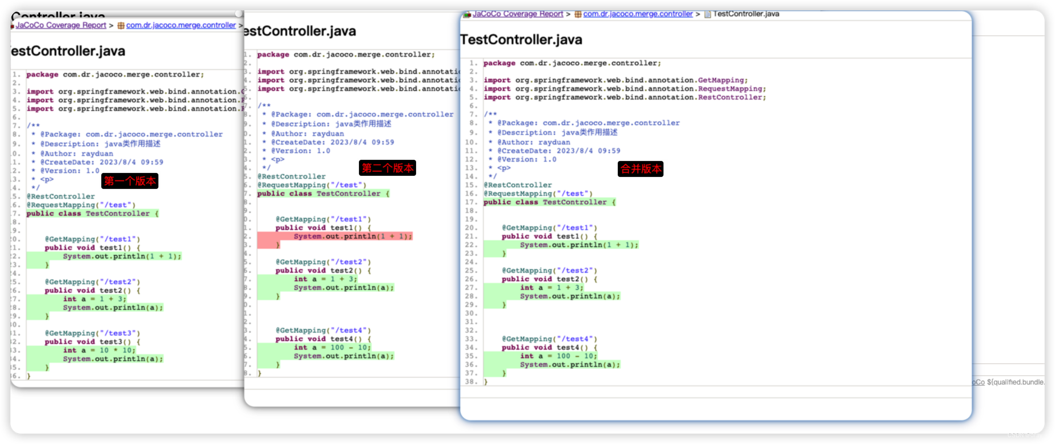
Task: Click the estController.java heading in left window
Action: coord(68,51)
